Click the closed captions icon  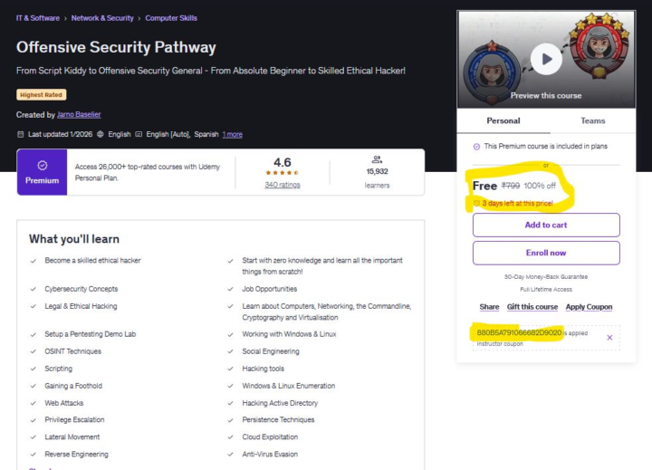139,134
